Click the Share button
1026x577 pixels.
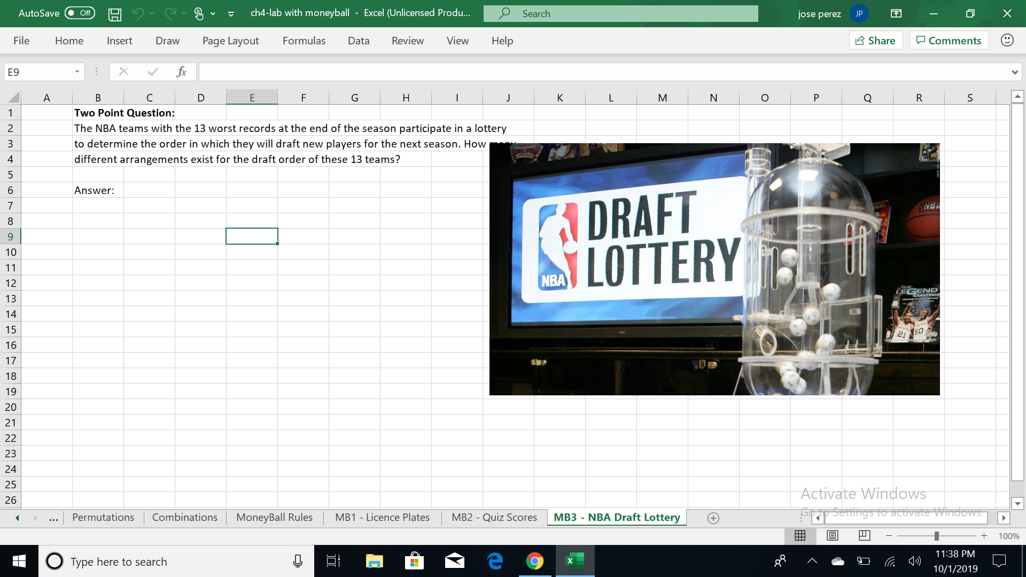click(875, 41)
